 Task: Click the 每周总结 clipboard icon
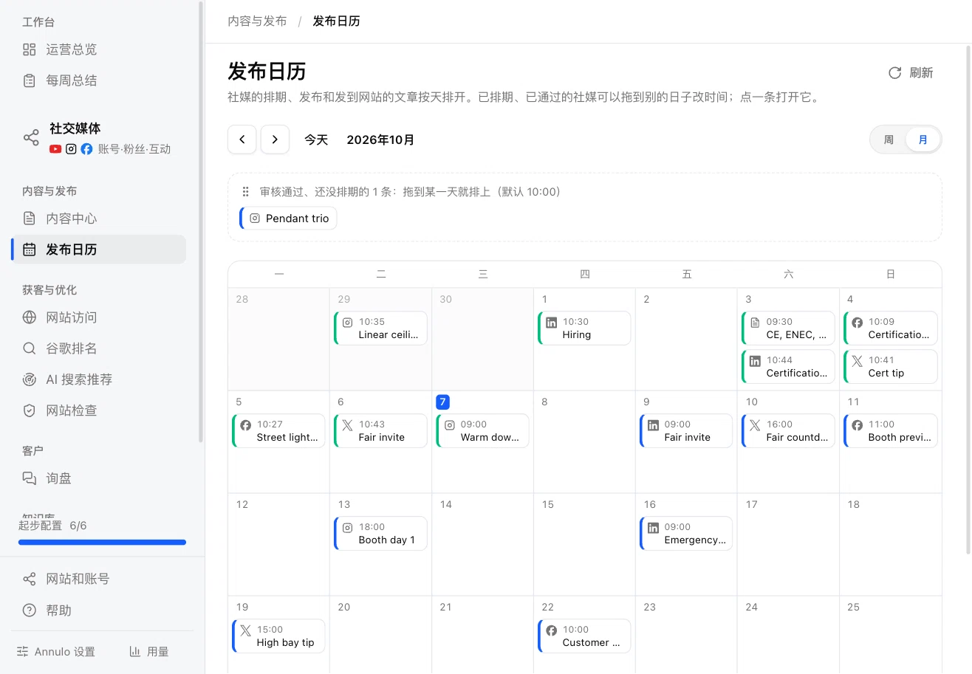click(30, 80)
